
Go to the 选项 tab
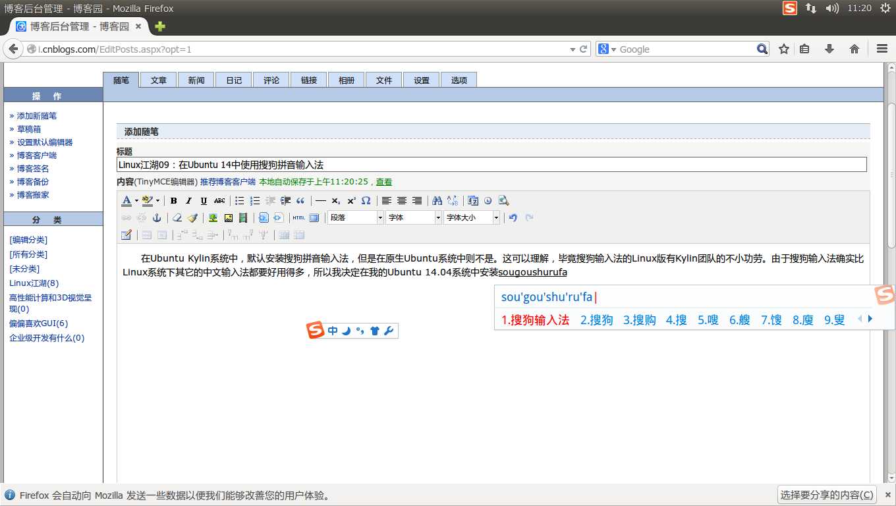pyautogui.click(x=459, y=80)
